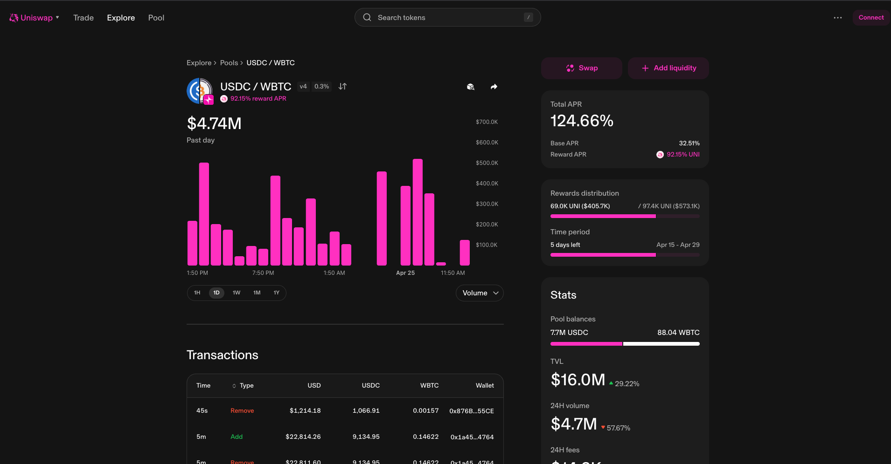
Task: Click the 0.3% fee tier badge
Action: click(x=321, y=86)
